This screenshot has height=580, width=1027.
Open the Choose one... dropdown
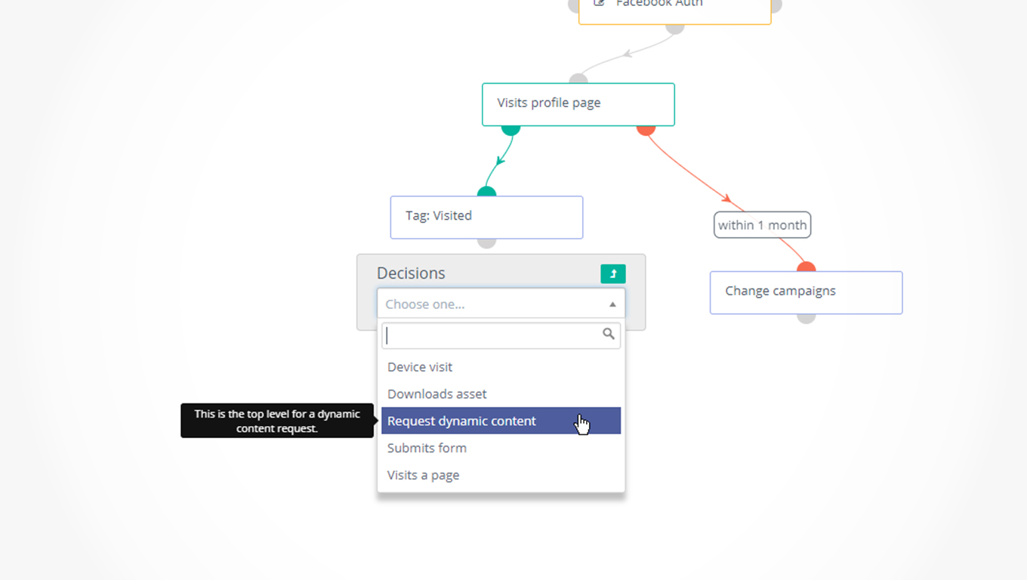[501, 304]
